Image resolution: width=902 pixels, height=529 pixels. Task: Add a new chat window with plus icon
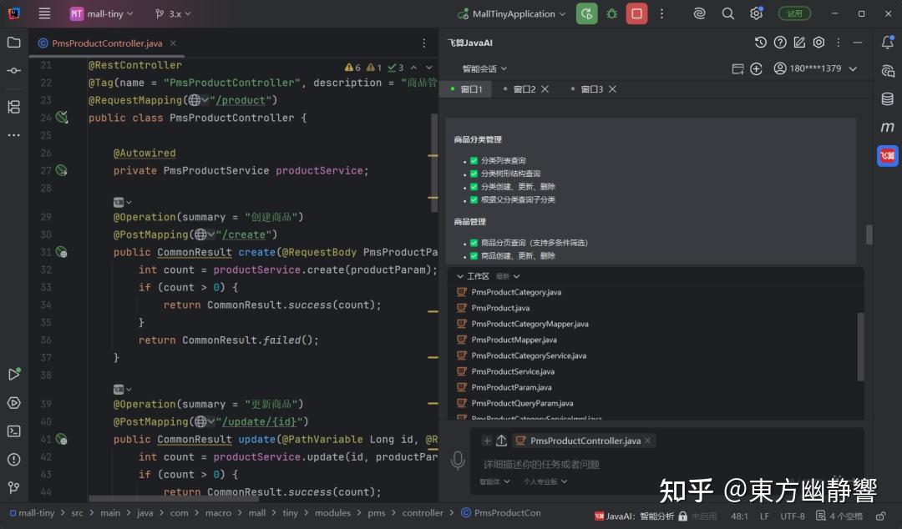coord(756,69)
